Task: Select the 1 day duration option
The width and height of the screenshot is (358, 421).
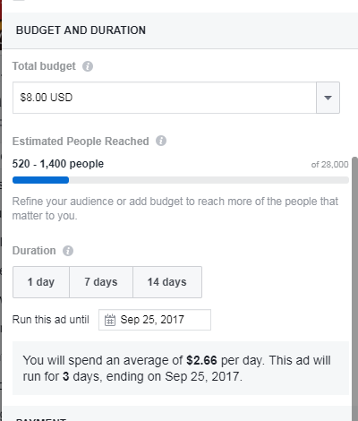Action: tap(41, 282)
